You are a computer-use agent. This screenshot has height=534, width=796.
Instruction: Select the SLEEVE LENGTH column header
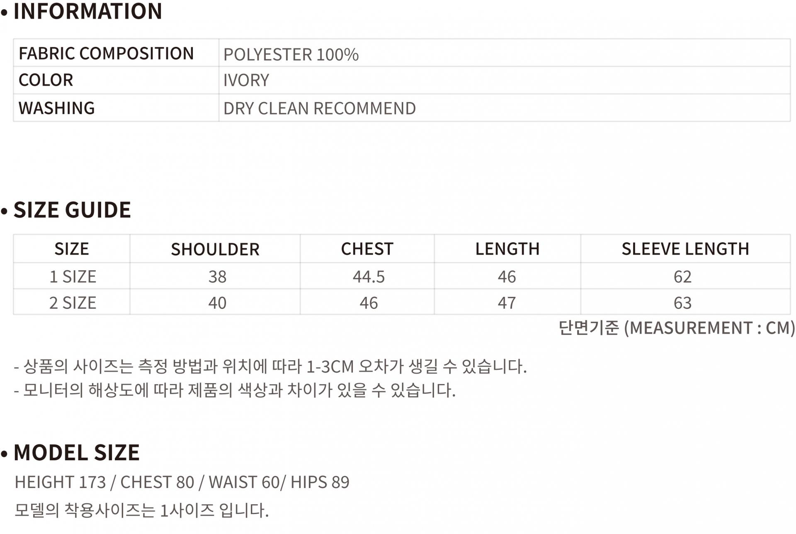685,249
